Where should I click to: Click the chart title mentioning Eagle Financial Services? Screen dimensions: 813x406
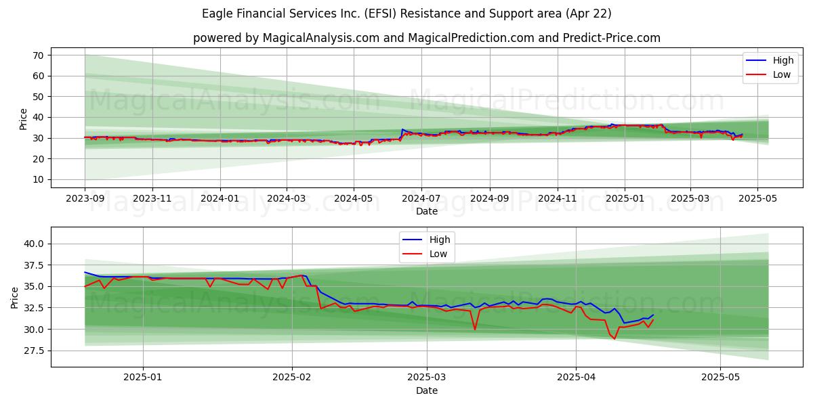[406, 14]
